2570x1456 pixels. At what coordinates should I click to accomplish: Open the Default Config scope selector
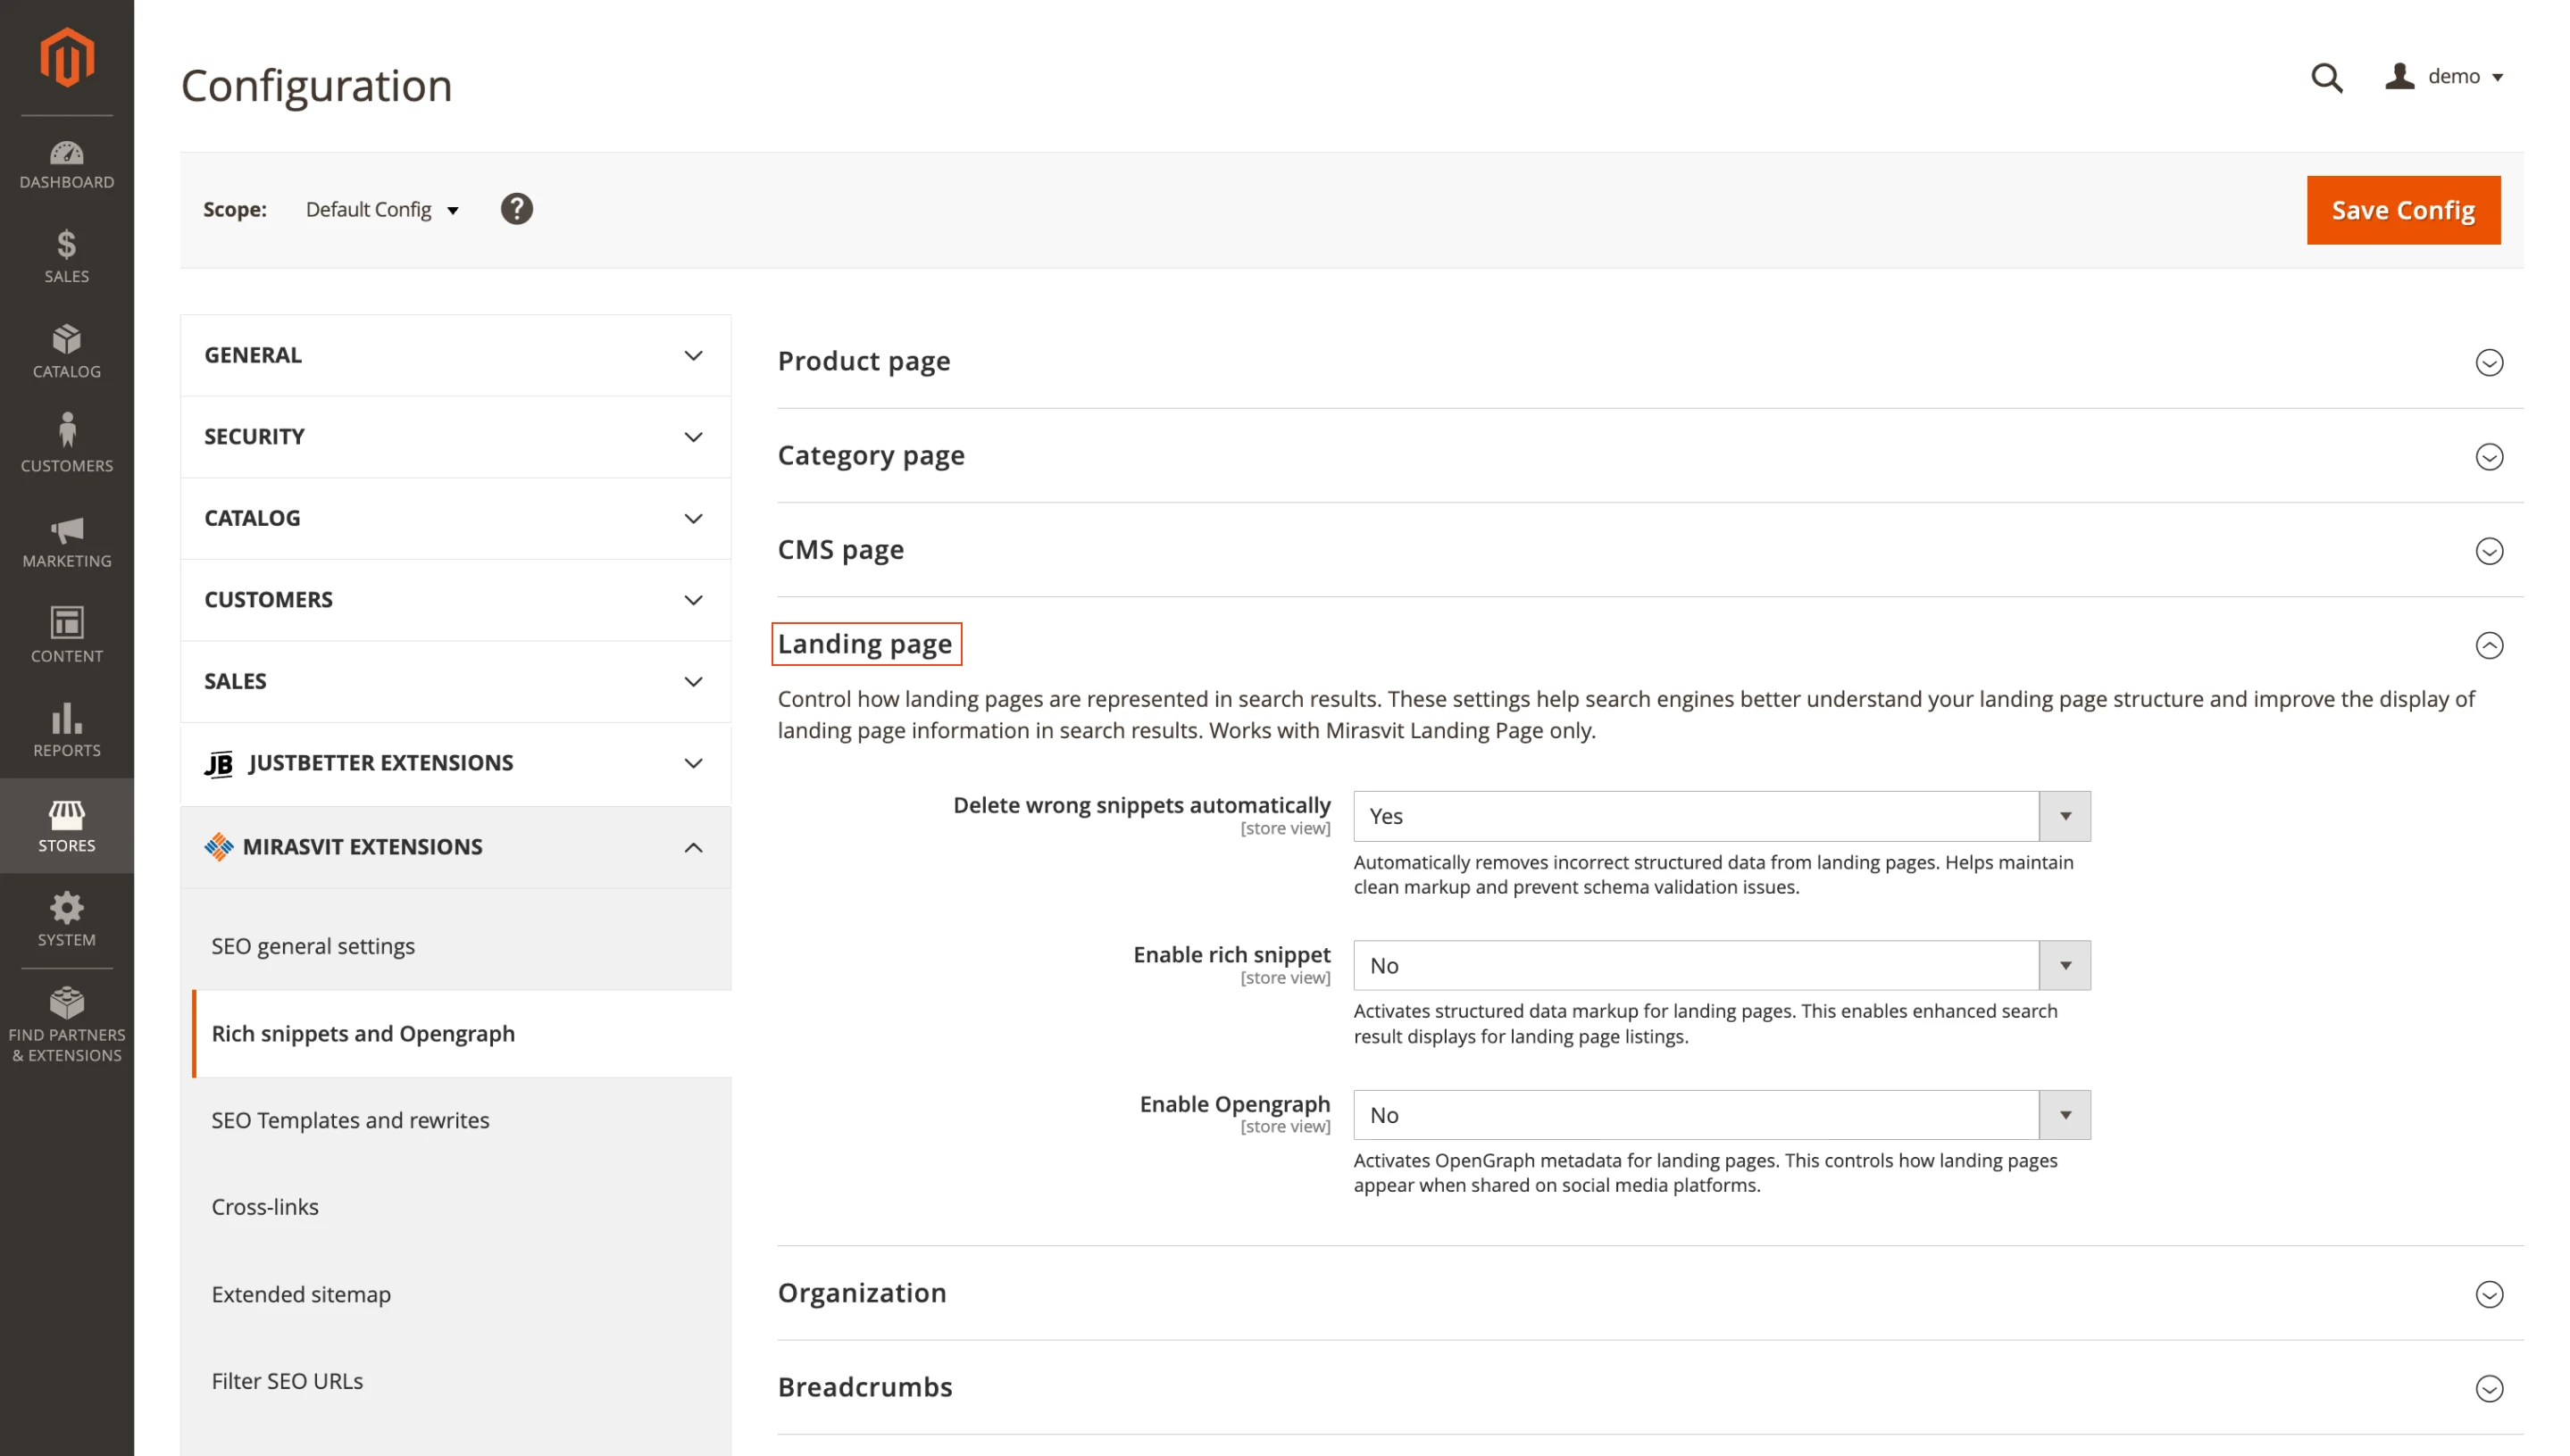(x=381, y=209)
